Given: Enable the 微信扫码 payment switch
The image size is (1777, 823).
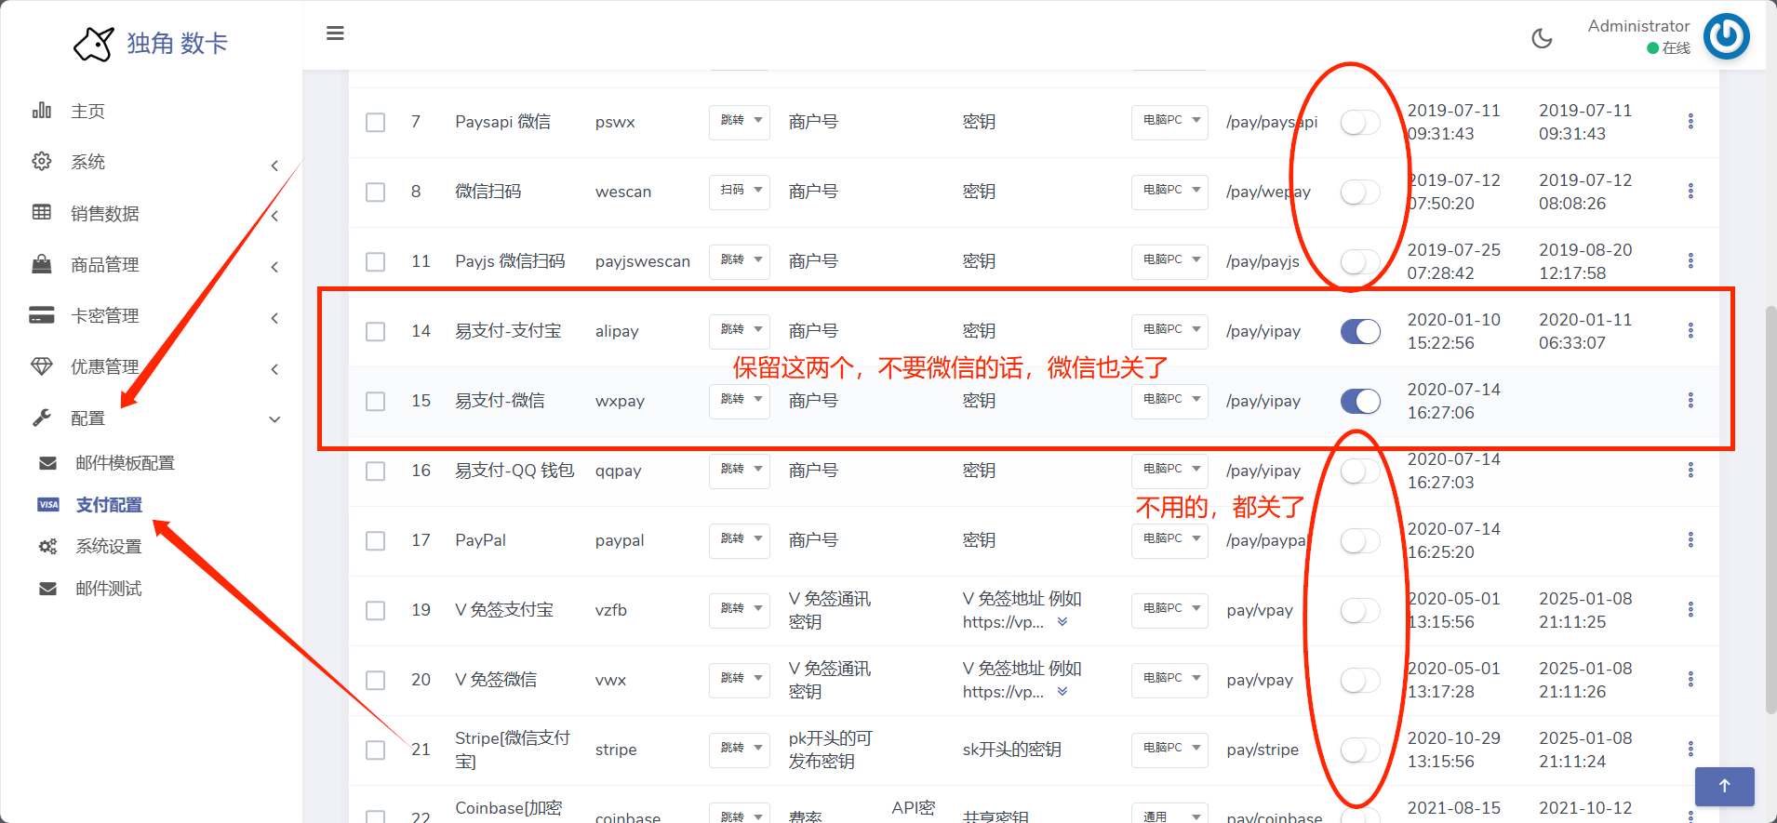Looking at the screenshot, I should 1360,192.
